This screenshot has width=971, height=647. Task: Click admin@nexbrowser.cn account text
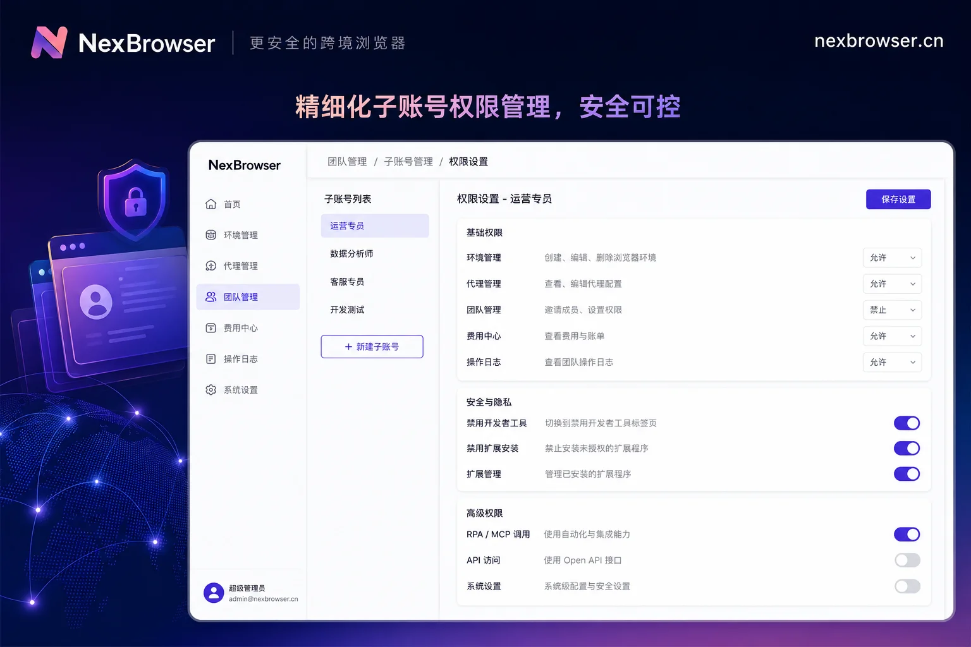(263, 599)
